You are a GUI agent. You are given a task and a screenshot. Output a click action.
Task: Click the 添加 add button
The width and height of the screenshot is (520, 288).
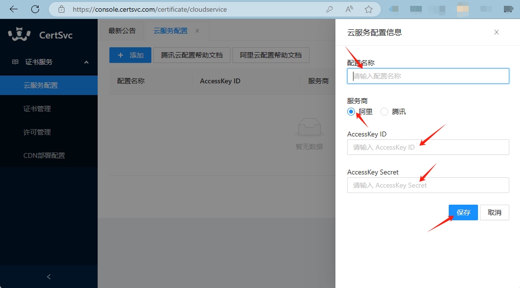click(130, 55)
